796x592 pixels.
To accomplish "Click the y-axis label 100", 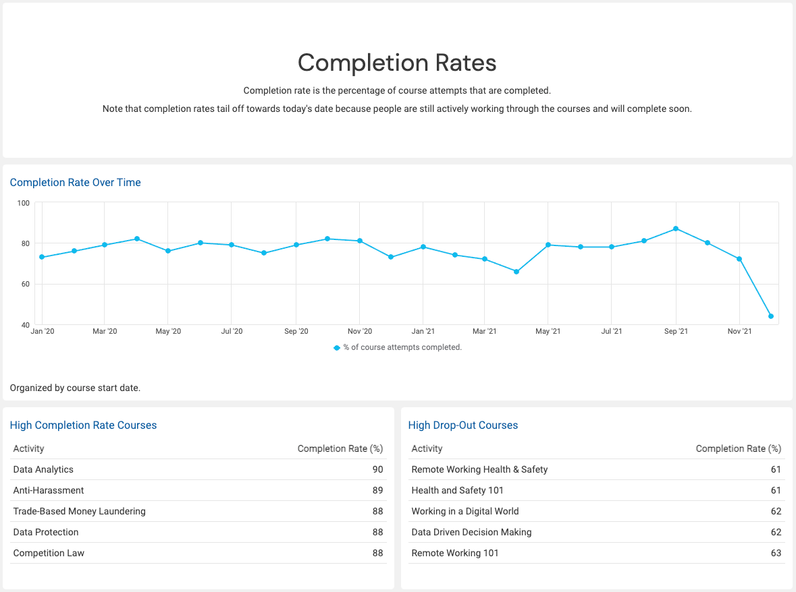I will pyautogui.click(x=24, y=203).
